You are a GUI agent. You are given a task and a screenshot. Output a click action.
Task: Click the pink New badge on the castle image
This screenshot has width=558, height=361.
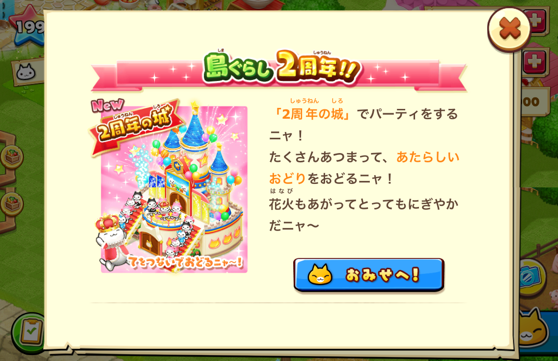pos(108,105)
